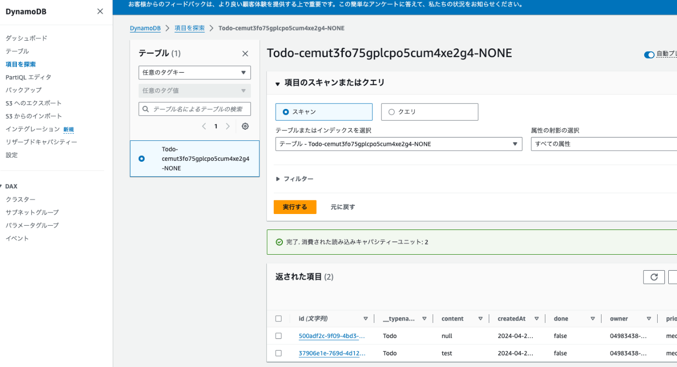Screen dimensions: 677x367
Task: Check the row 500adf2c checkbox
Action: (x=278, y=336)
